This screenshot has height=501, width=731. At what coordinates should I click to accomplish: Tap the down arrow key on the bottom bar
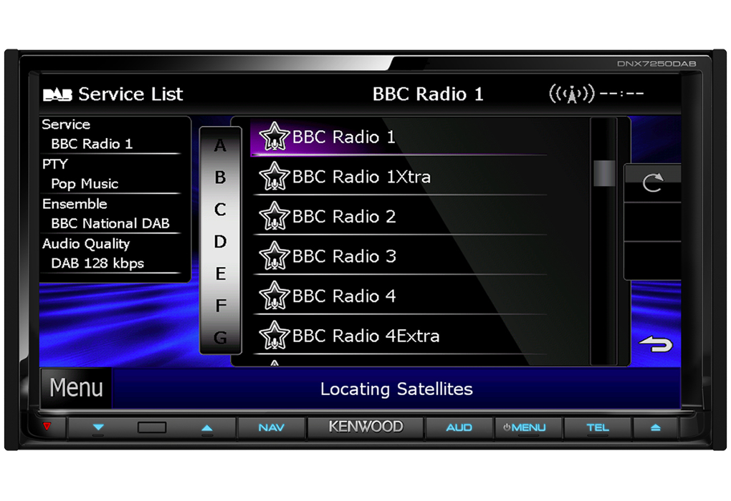coord(99,427)
